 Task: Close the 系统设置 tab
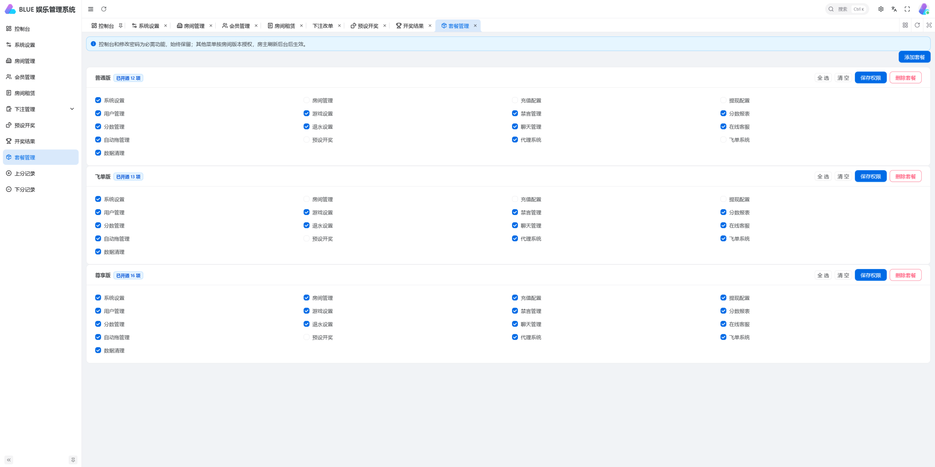point(165,26)
